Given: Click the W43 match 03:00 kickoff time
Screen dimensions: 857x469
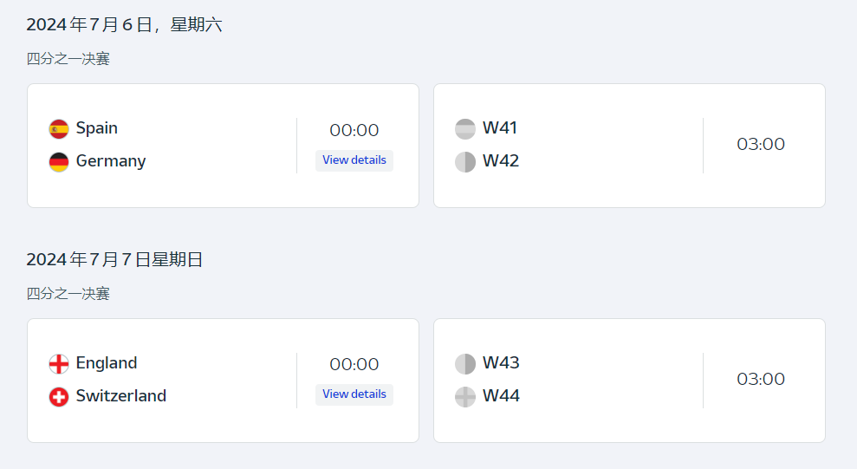Looking at the screenshot, I should tap(761, 380).
